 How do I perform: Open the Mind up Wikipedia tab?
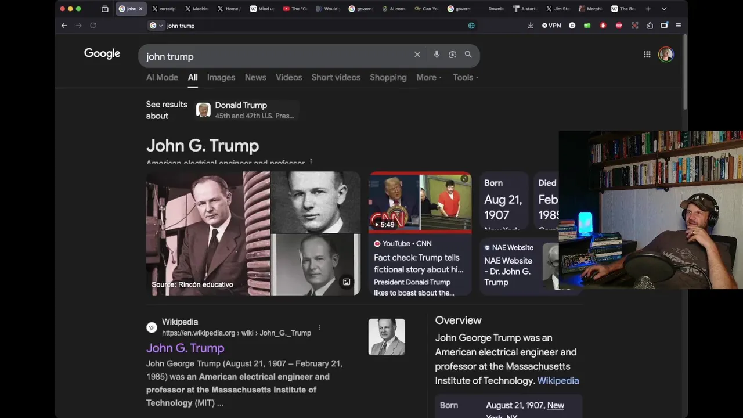pos(262,9)
